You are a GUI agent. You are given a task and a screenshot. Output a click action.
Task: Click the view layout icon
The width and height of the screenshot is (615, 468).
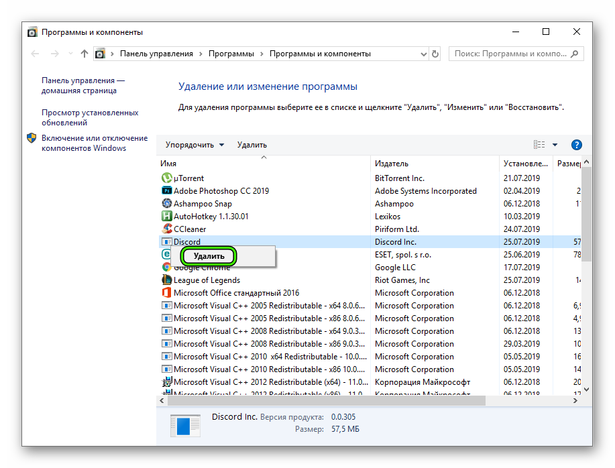(x=539, y=145)
